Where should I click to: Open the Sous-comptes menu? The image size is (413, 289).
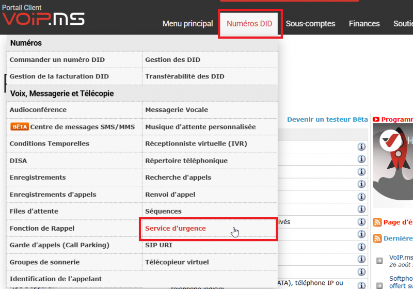(x=310, y=24)
